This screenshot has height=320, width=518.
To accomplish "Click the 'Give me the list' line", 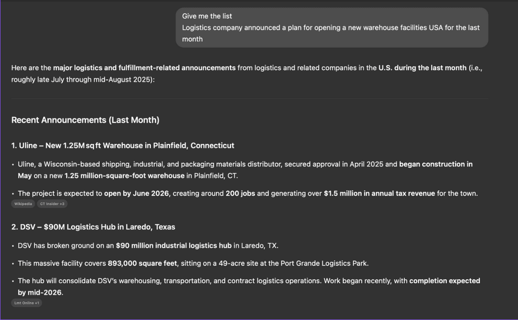I will [207, 16].
